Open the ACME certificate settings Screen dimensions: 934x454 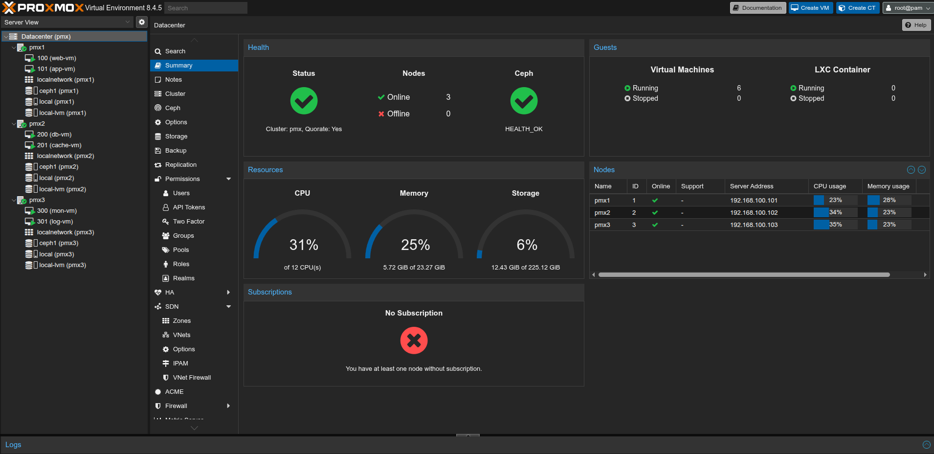(x=174, y=392)
